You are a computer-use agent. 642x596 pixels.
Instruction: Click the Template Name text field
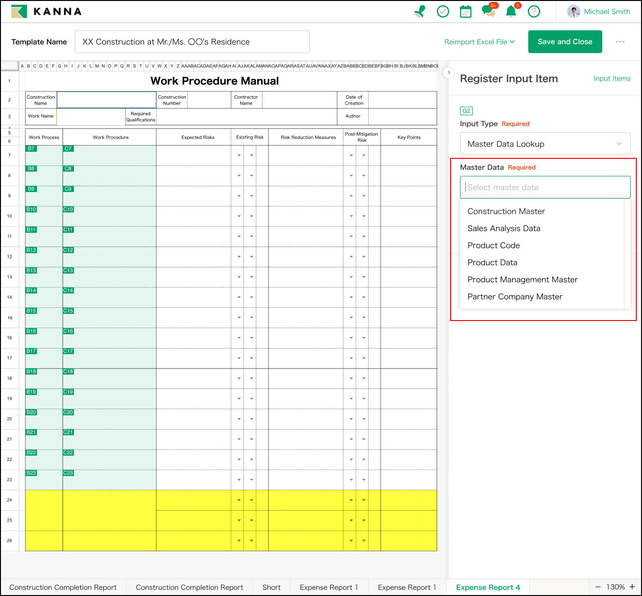tap(192, 42)
